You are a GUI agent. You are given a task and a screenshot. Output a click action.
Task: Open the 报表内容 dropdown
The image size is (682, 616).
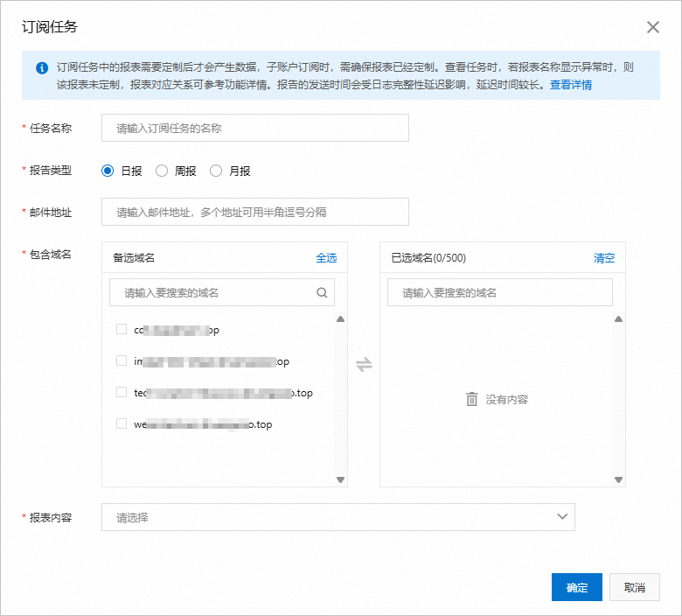coord(338,517)
